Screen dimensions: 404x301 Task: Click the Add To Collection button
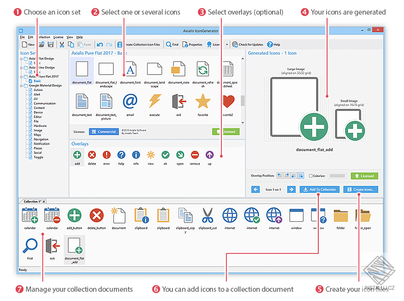pos(319,189)
